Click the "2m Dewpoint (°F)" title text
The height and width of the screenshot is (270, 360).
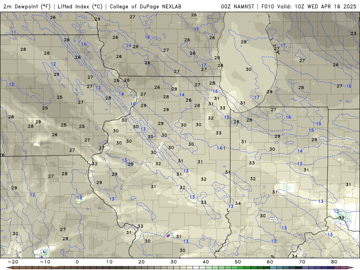27,6
